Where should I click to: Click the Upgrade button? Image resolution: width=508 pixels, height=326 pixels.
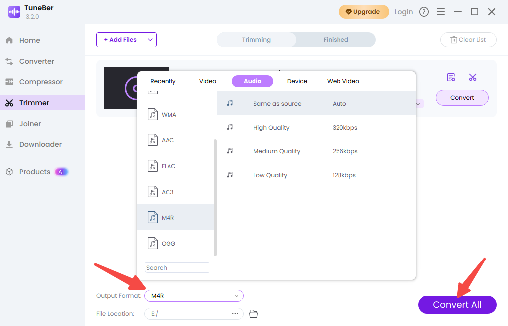363,12
